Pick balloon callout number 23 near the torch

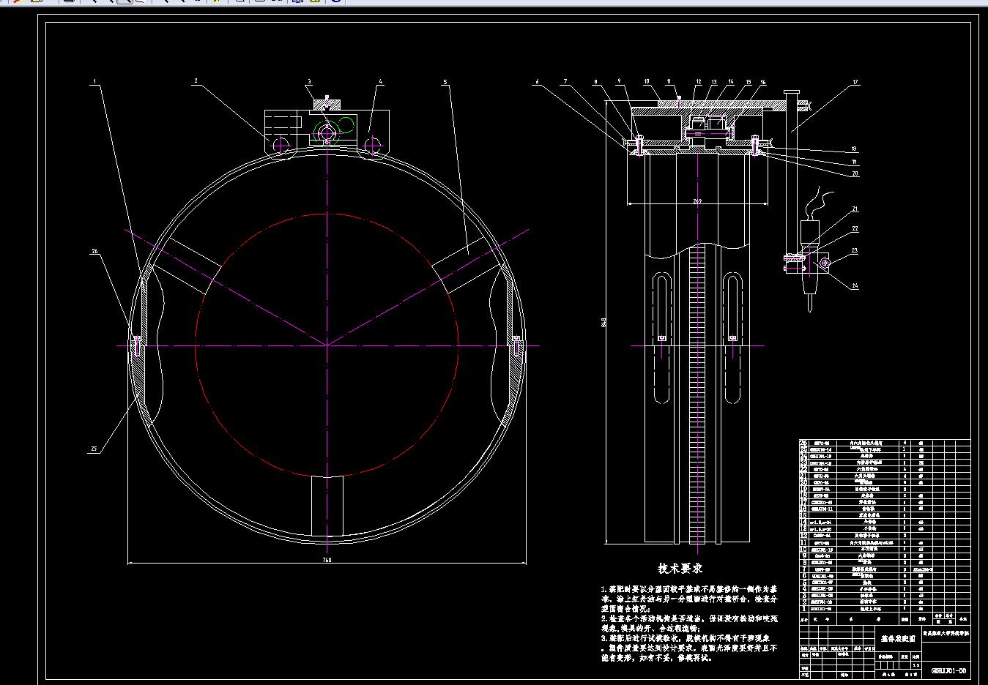click(x=855, y=250)
